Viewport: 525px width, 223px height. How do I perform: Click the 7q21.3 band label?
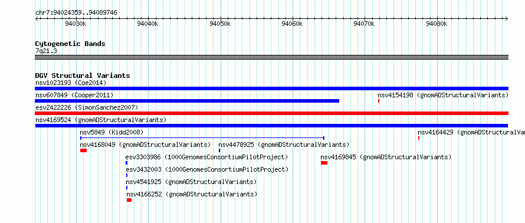[x=46, y=51]
